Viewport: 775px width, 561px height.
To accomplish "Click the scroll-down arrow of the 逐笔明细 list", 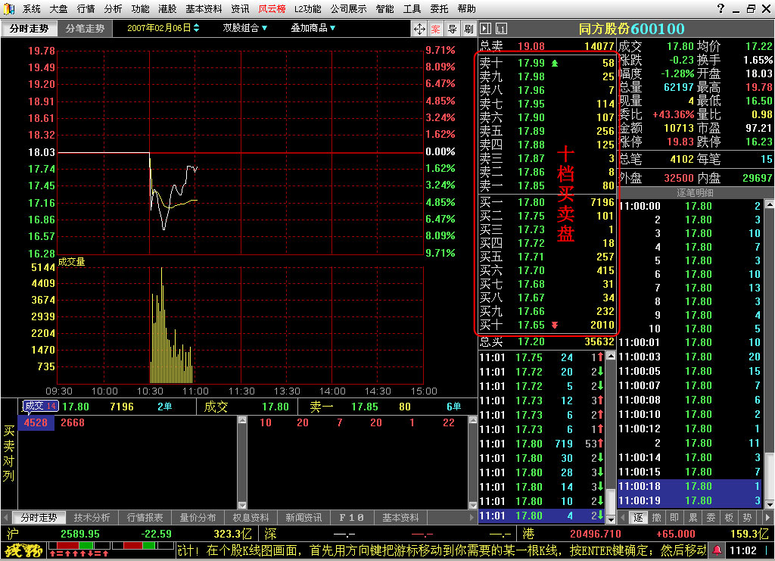I will 770,505.
